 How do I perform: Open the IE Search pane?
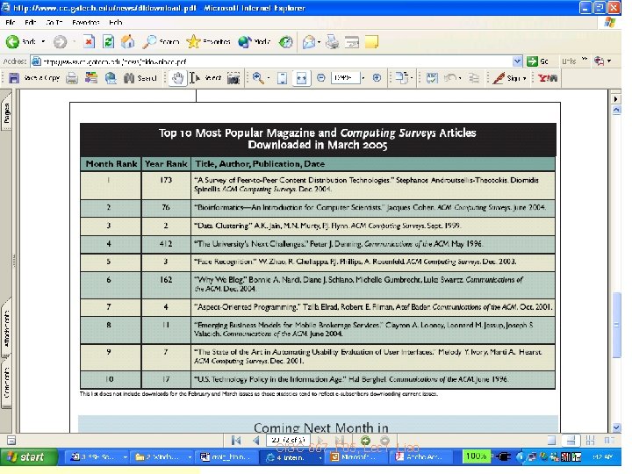[x=162, y=41]
